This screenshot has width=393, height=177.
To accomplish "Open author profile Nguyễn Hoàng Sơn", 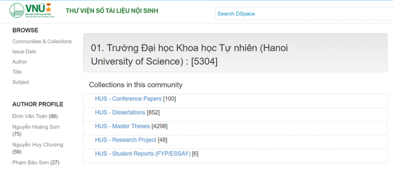I will pyautogui.click(x=36, y=127).
